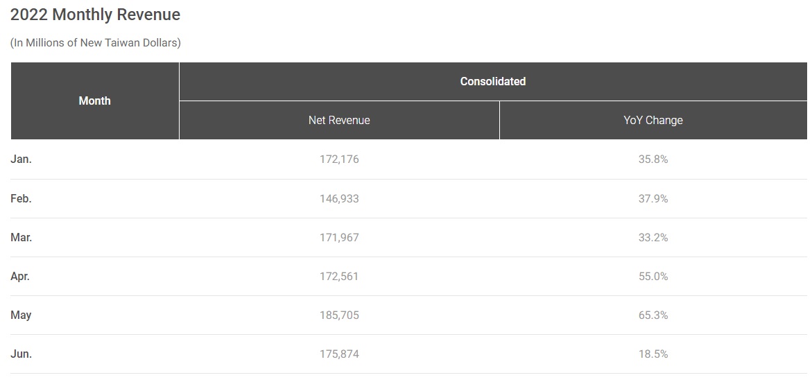812x382 pixels.
Task: Click the 18.5% YoY change value
Action: [653, 354]
